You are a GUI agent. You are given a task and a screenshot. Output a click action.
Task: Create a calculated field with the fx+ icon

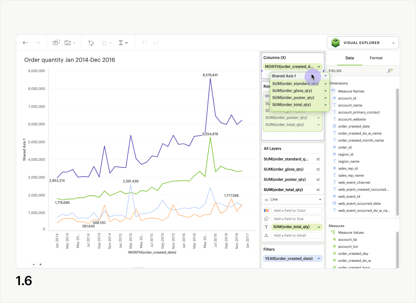(x=390, y=71)
